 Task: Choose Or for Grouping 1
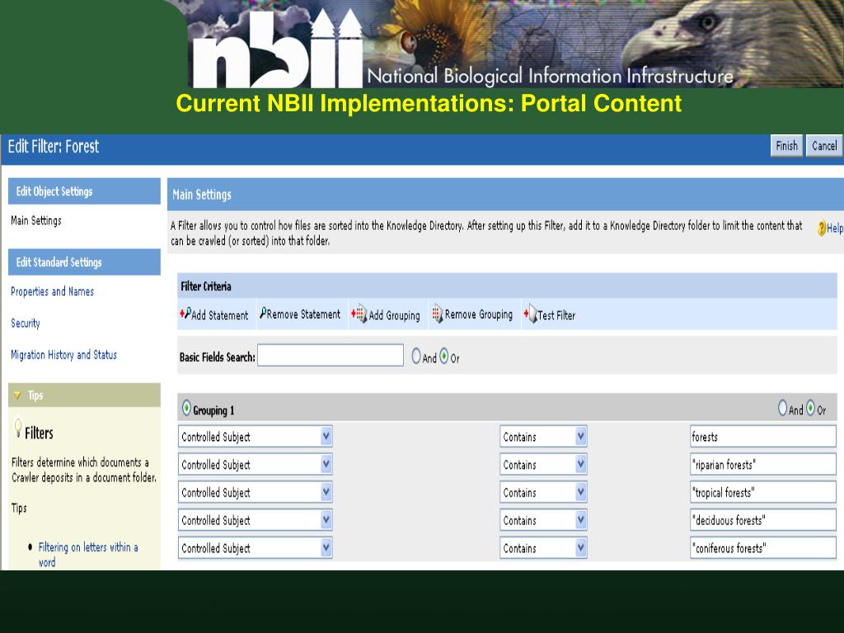coord(811,408)
